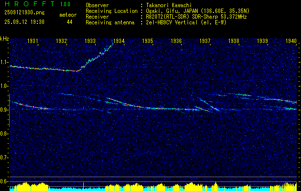Click the 1938 time marker
Image resolution: width=301 pixels, height=191 pixels.
click(x=234, y=41)
